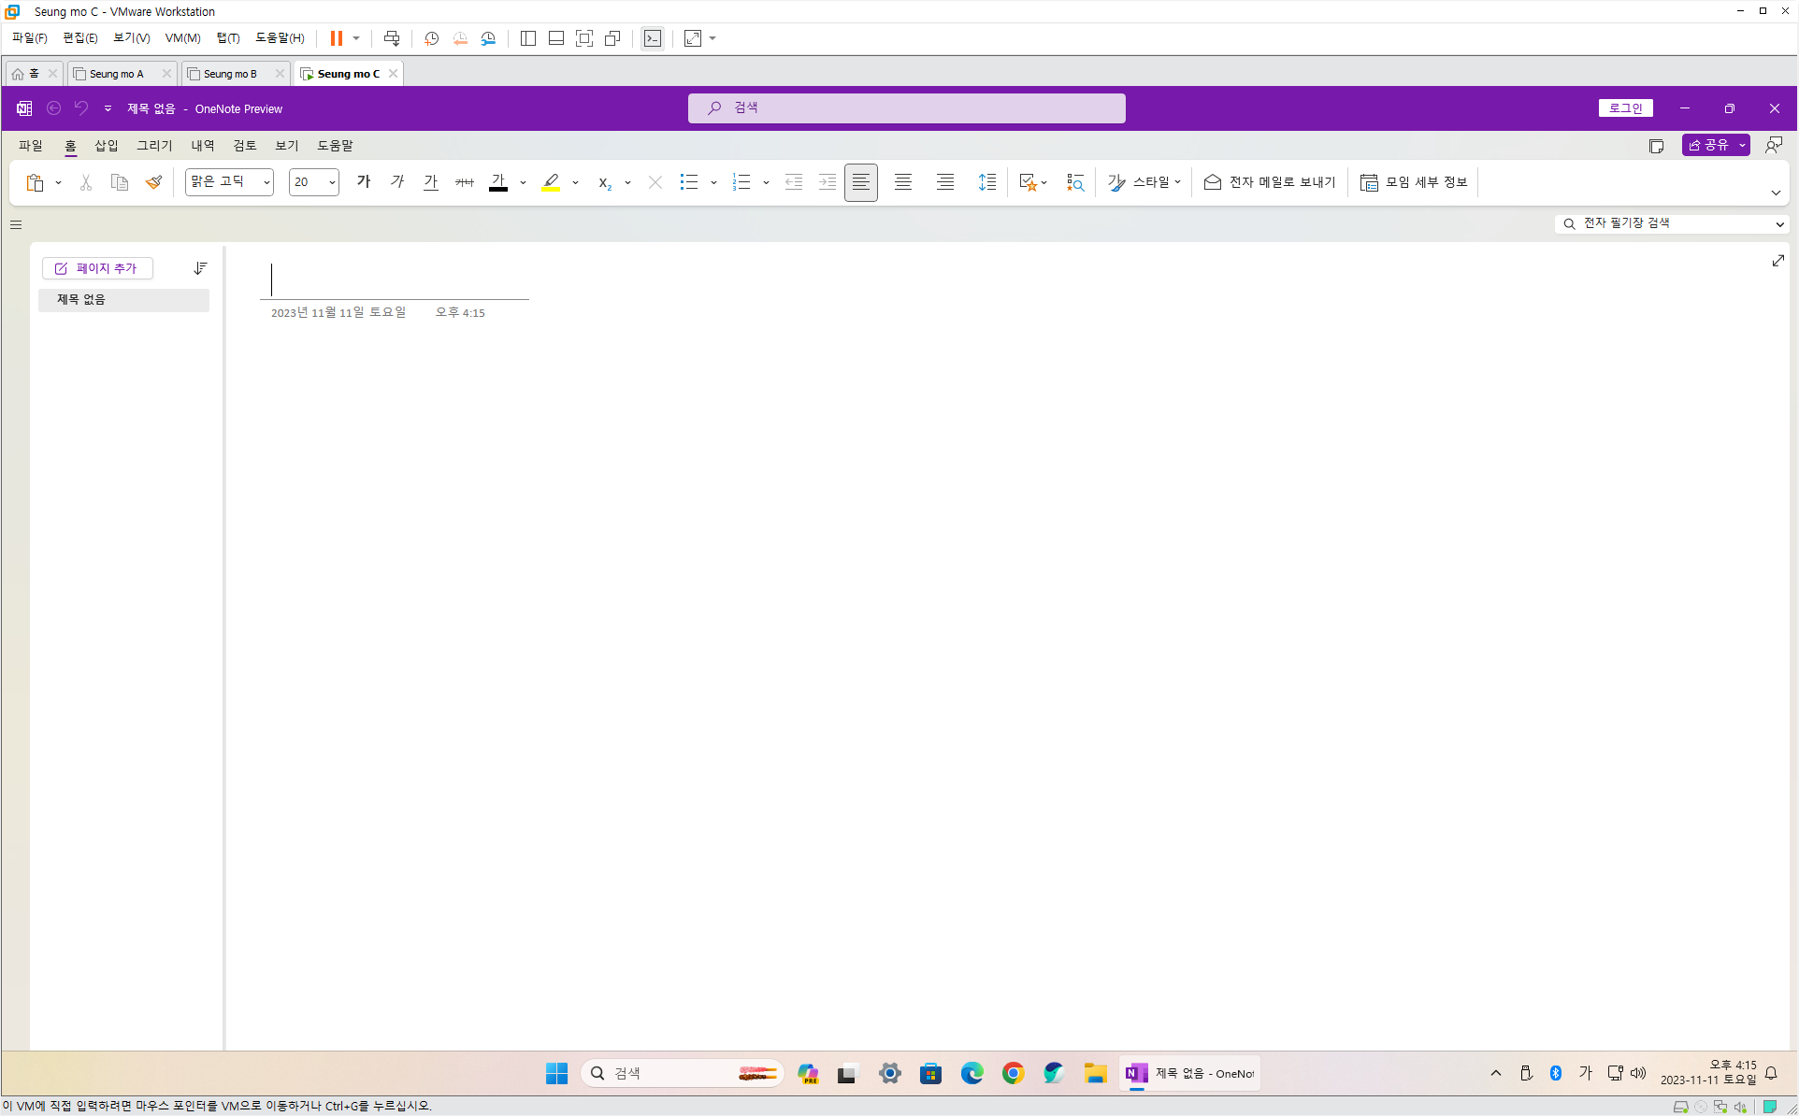Viewport: 1799px width, 1116px height.
Task: Open the 그리기 ribbon tab
Action: click(154, 146)
